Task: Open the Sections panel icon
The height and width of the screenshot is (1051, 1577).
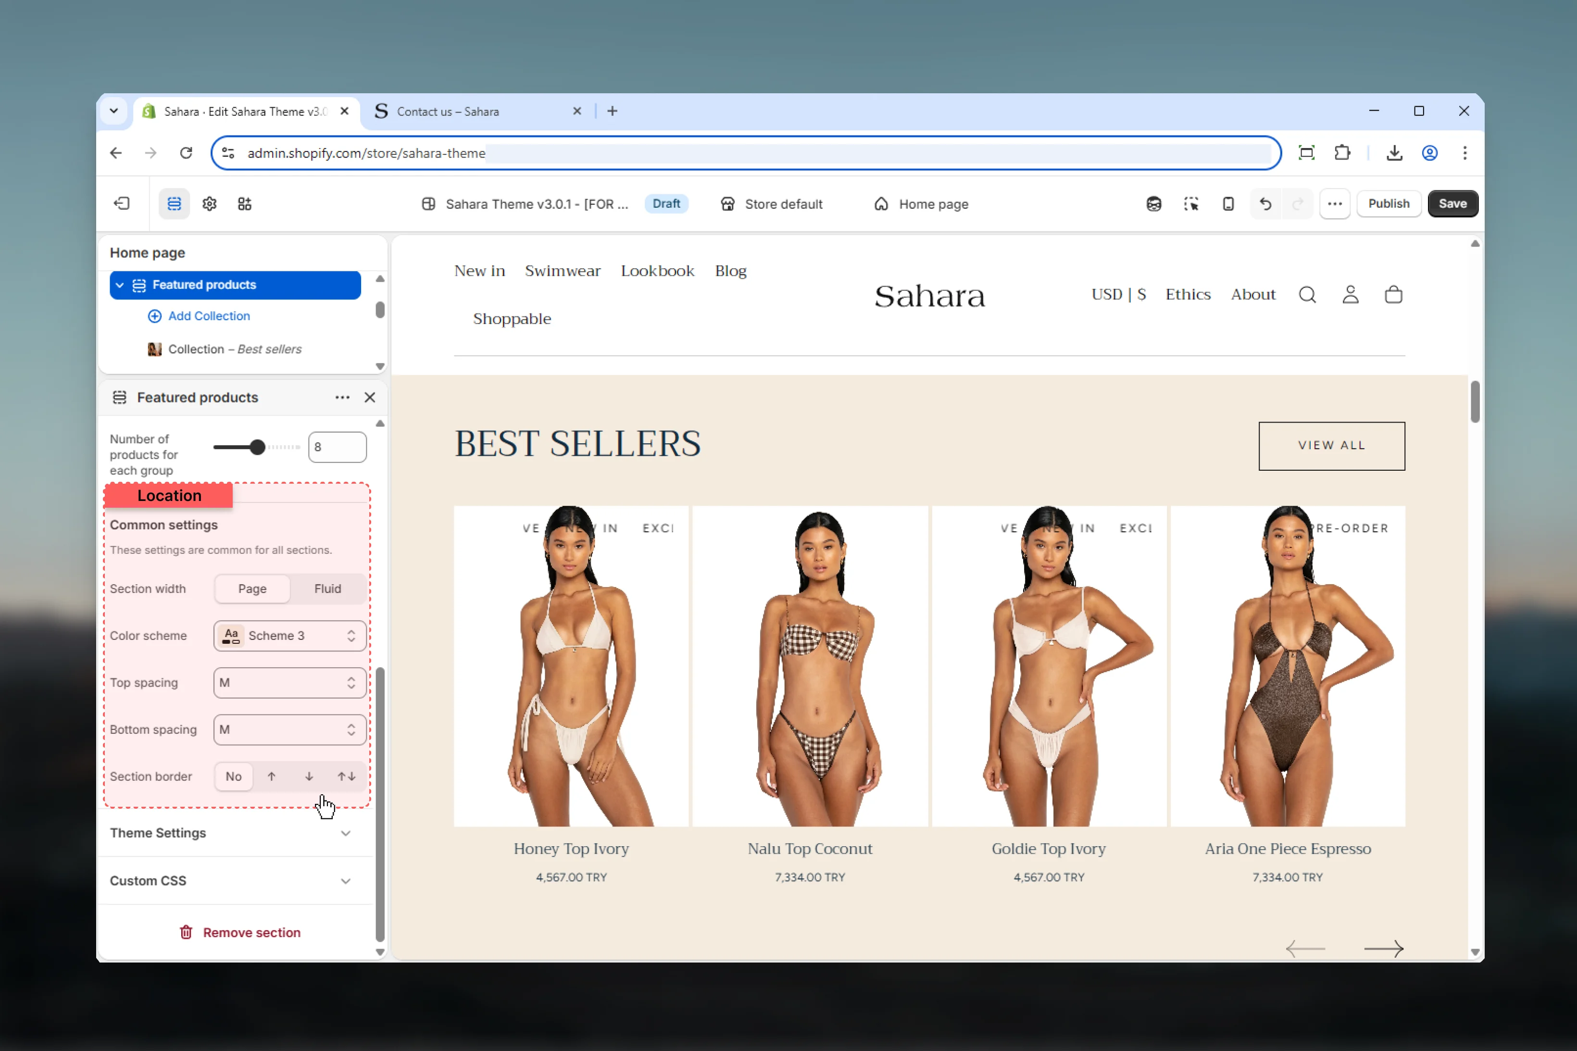Action: 174,204
